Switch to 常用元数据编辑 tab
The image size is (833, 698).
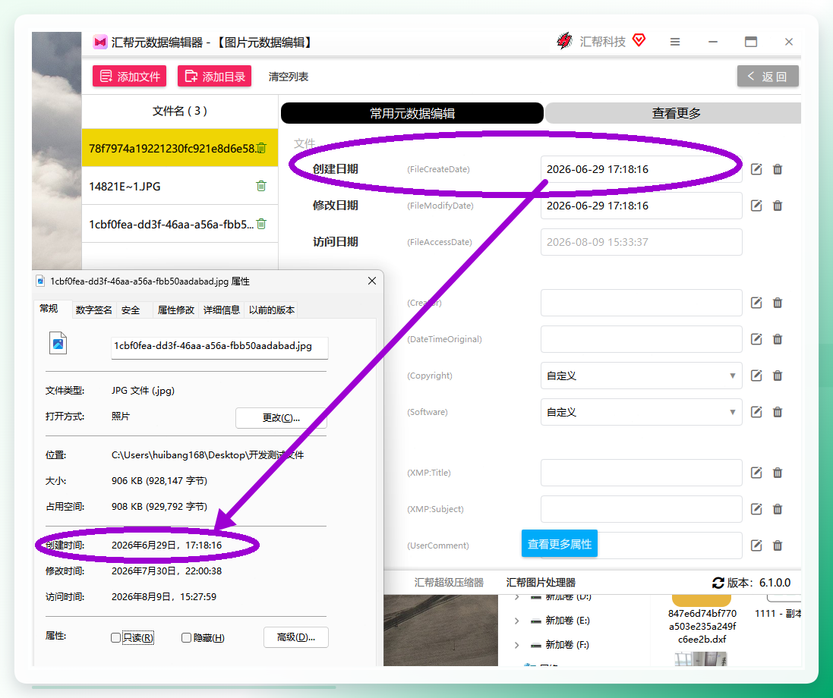pos(412,113)
